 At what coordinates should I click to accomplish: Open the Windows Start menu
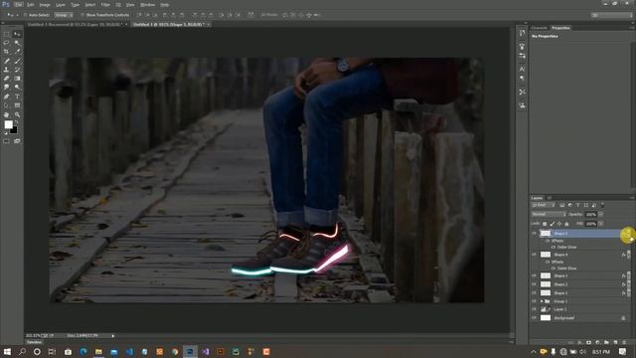[x=7, y=351]
